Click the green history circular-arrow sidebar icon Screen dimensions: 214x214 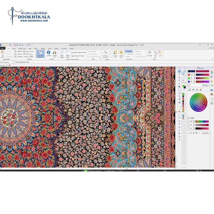[212, 103]
